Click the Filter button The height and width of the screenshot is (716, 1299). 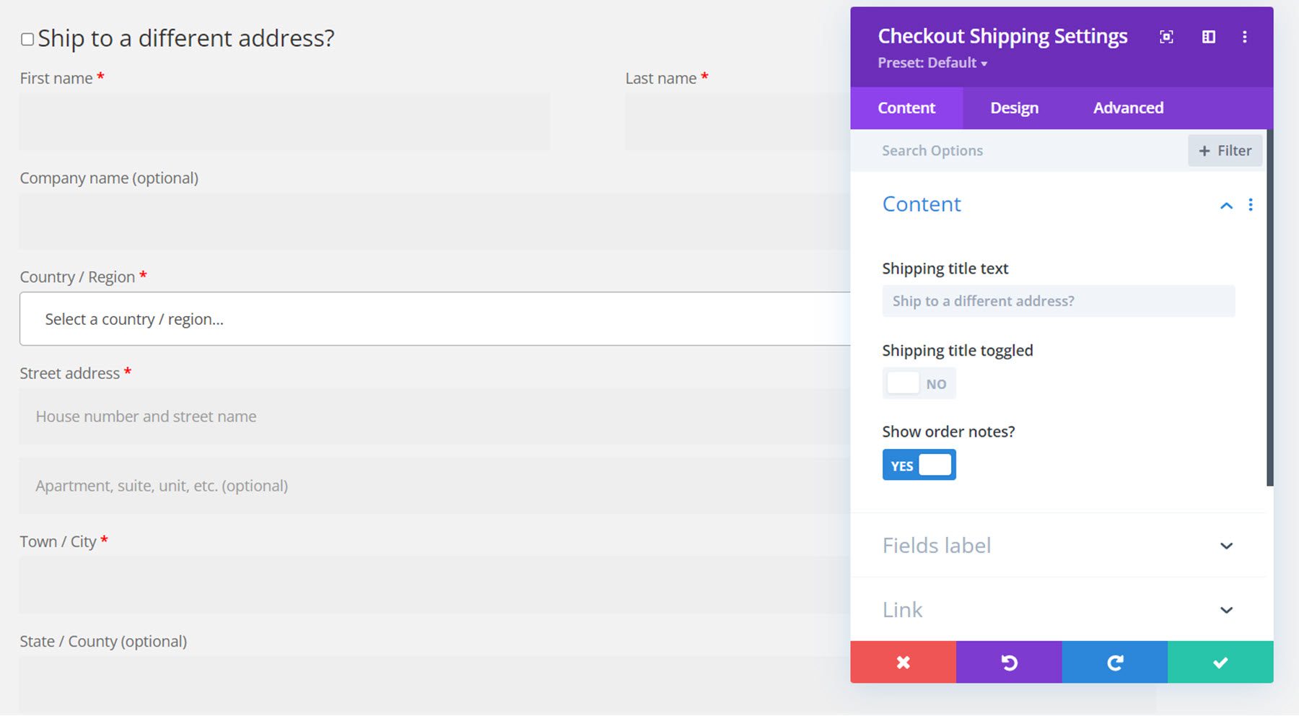pos(1225,150)
